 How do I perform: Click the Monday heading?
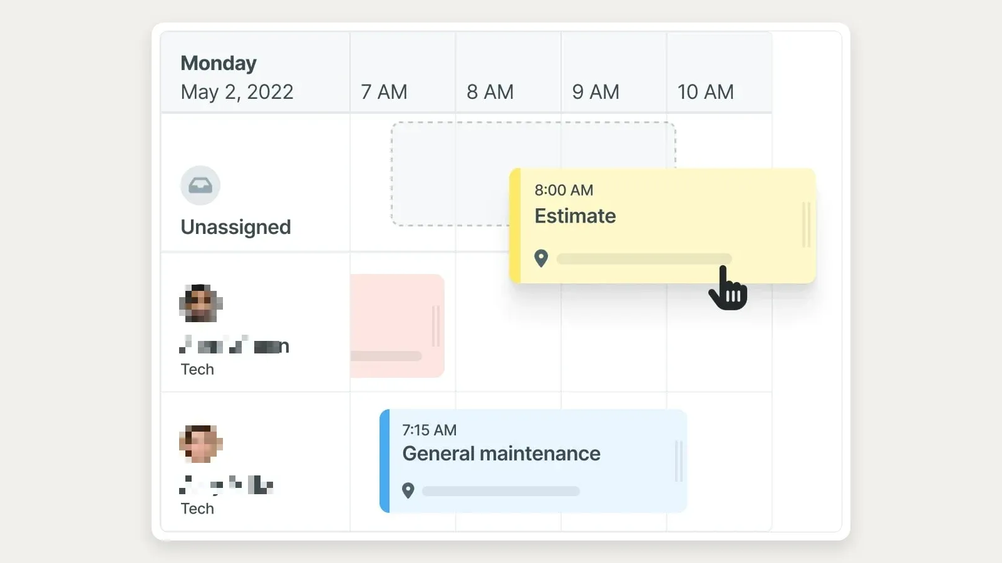click(x=219, y=63)
